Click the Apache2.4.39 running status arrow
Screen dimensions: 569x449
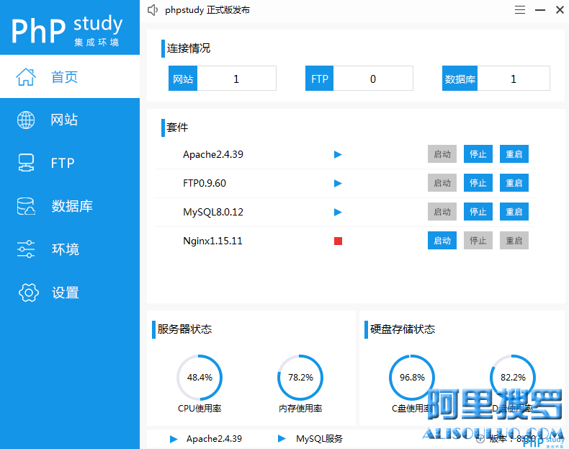pyautogui.click(x=338, y=155)
